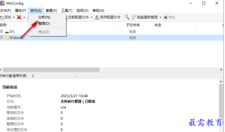Click the 零碎的文件 label
This screenshot has width=225, height=132.
tap(15, 113)
